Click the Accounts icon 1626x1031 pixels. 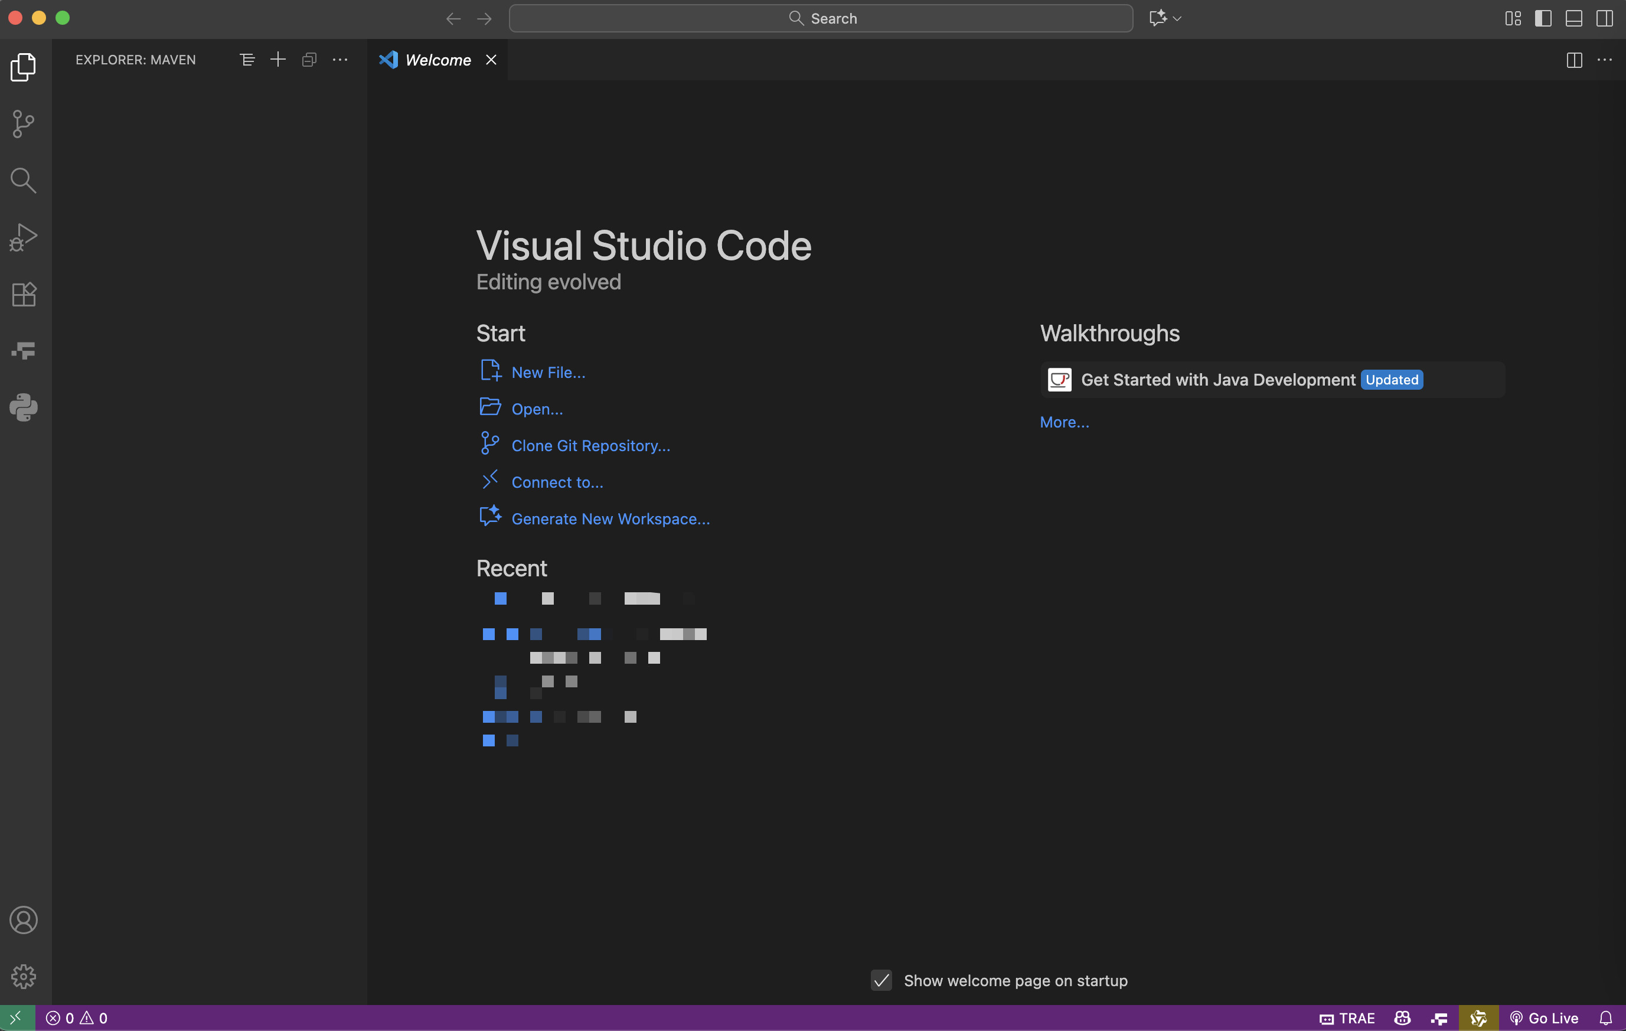[x=24, y=920]
